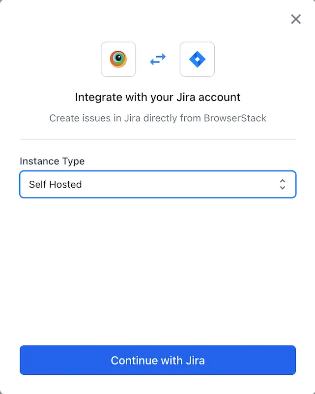
Task: Dismiss the dialog with the X icon
Action: [x=296, y=19]
